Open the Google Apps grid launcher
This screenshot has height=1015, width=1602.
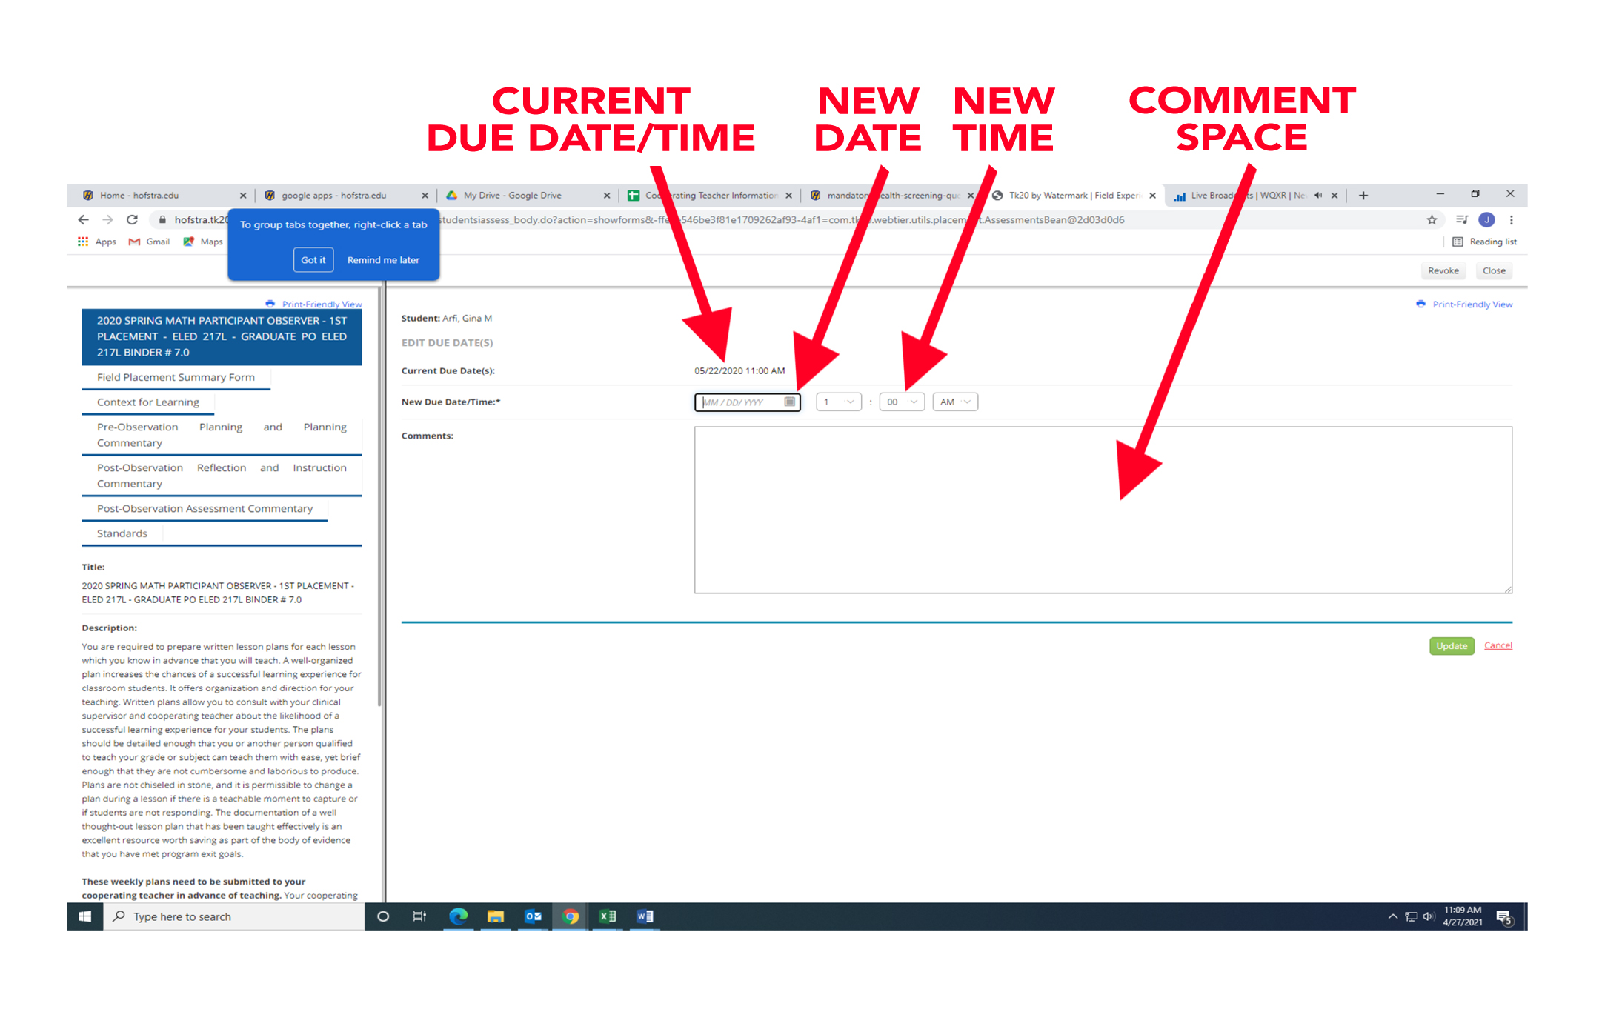[82, 242]
